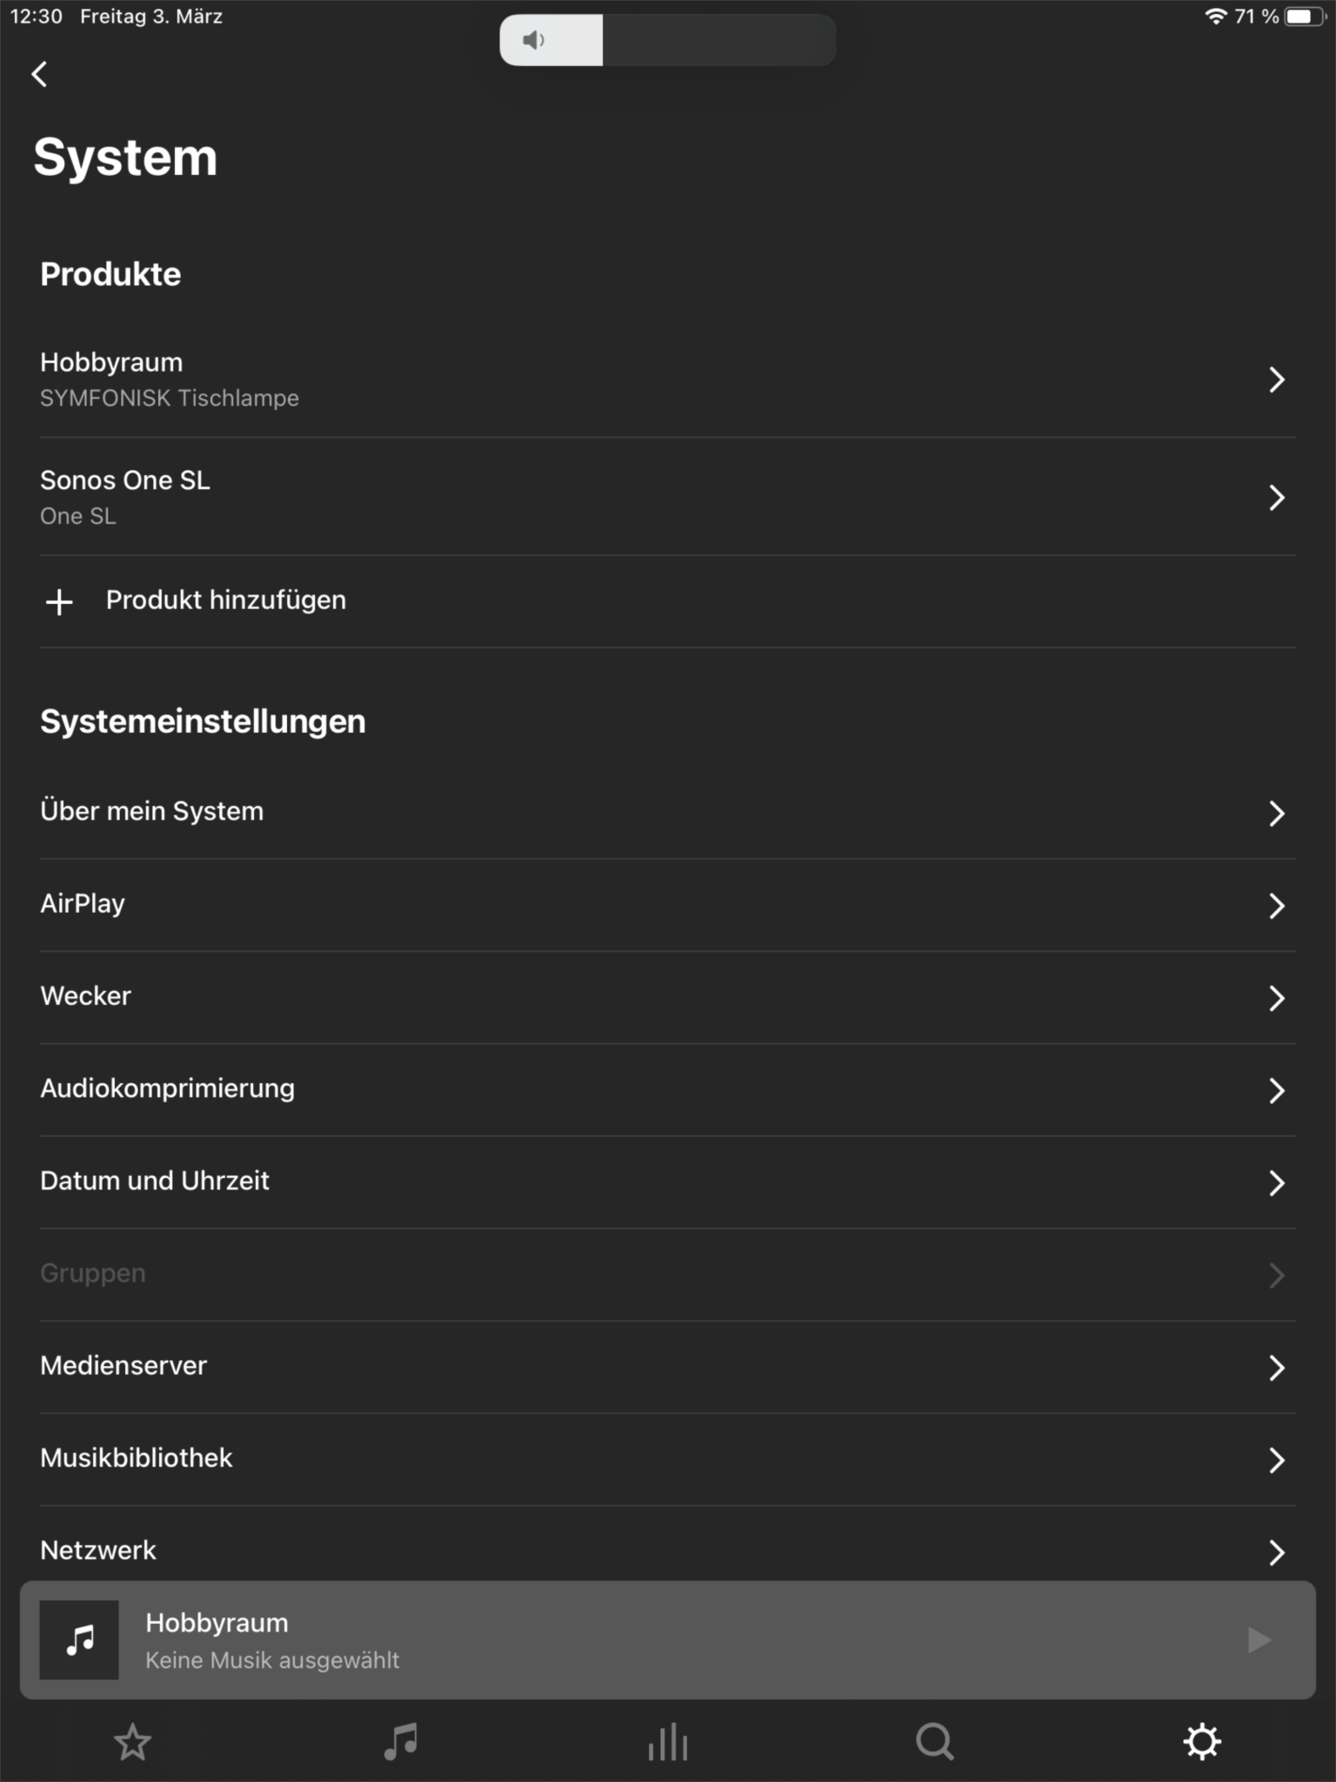Open Über mein System

pos(152,812)
